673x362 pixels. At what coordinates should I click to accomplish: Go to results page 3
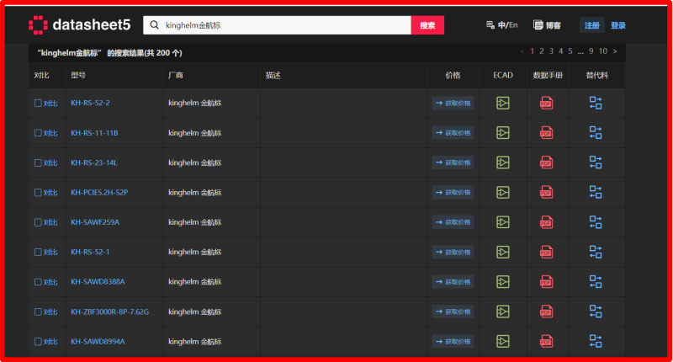click(x=551, y=51)
